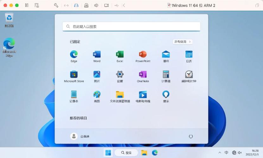263x158 pixels.
Task: Expand hidden tray icons chevron
Action: point(220,153)
